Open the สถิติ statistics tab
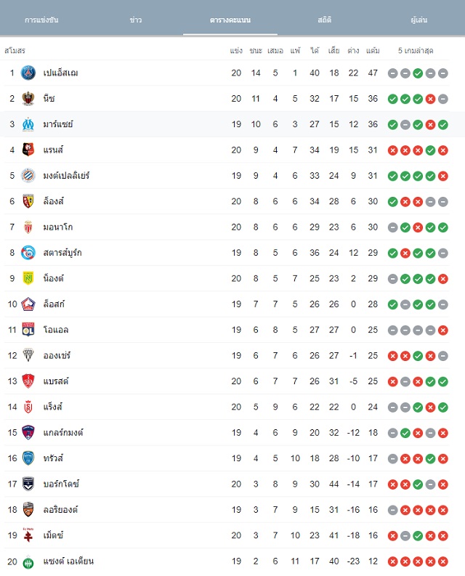 click(x=325, y=20)
